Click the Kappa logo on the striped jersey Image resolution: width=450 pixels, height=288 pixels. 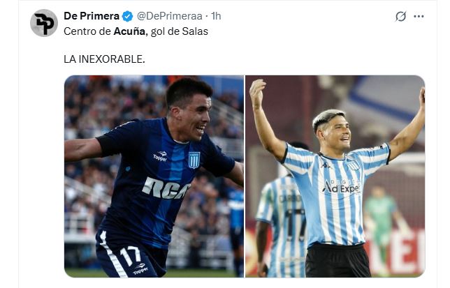[326, 165]
